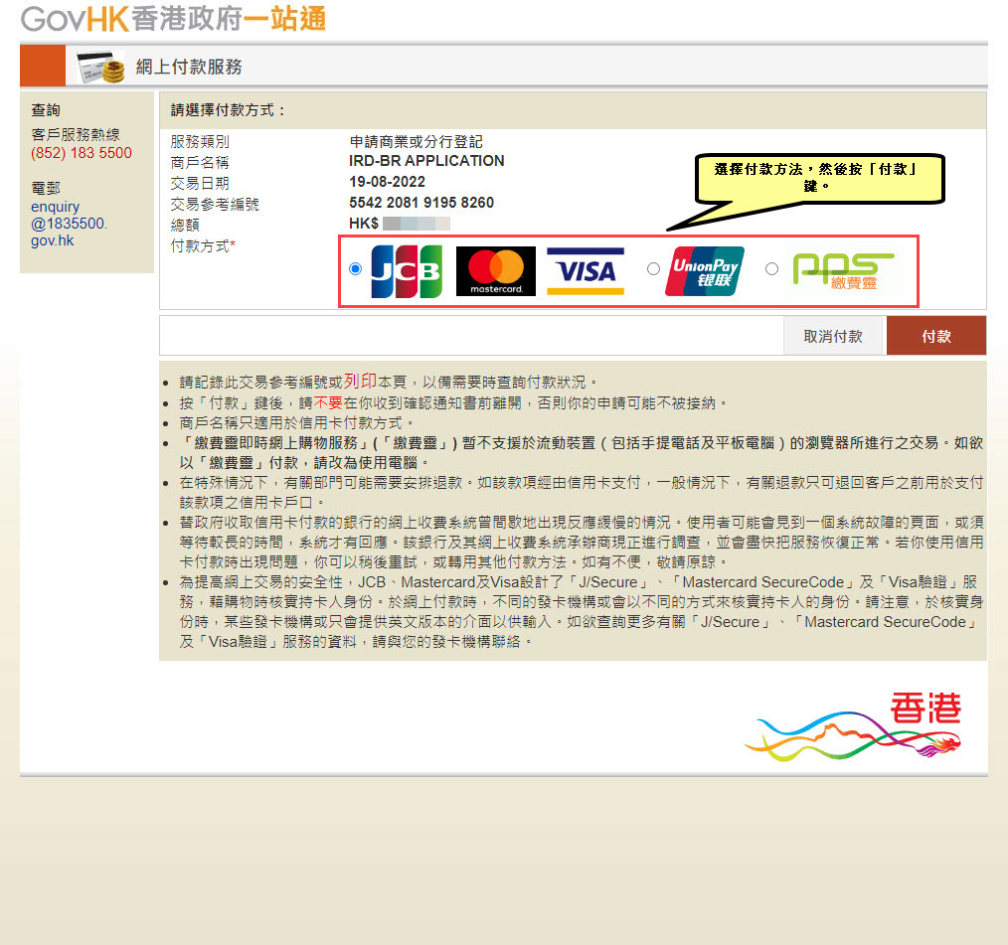1008x945 pixels.
Task: Click the HK$ amount value
Action: pyautogui.click(x=400, y=224)
